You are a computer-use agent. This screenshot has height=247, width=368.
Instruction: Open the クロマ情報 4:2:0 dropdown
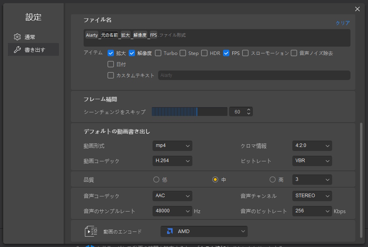pyautogui.click(x=312, y=146)
